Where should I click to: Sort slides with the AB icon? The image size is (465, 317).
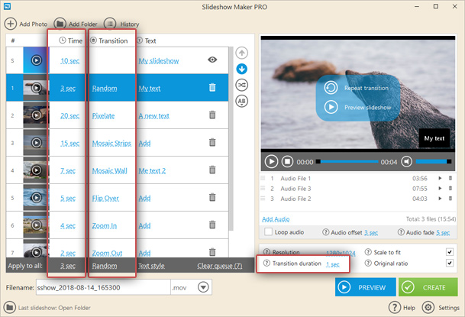[x=242, y=101]
